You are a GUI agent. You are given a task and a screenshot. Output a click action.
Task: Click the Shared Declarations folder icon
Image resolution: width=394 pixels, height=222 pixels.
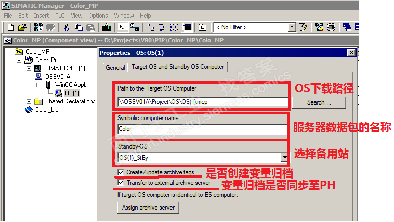point(38,101)
